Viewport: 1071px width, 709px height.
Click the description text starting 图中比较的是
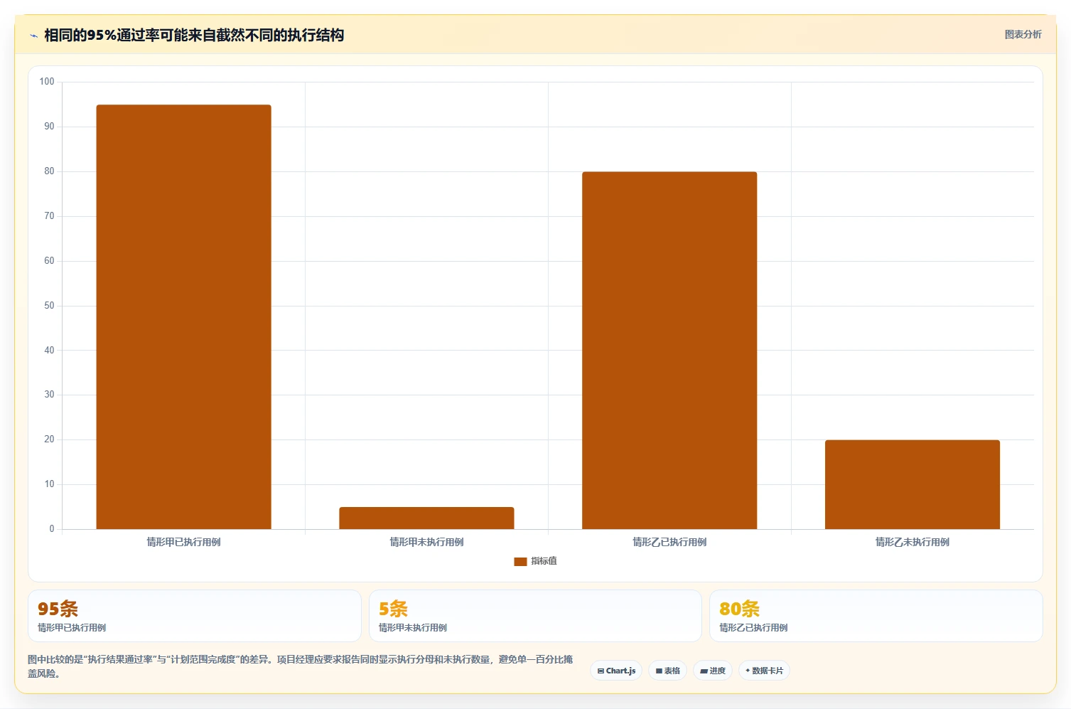point(301,666)
